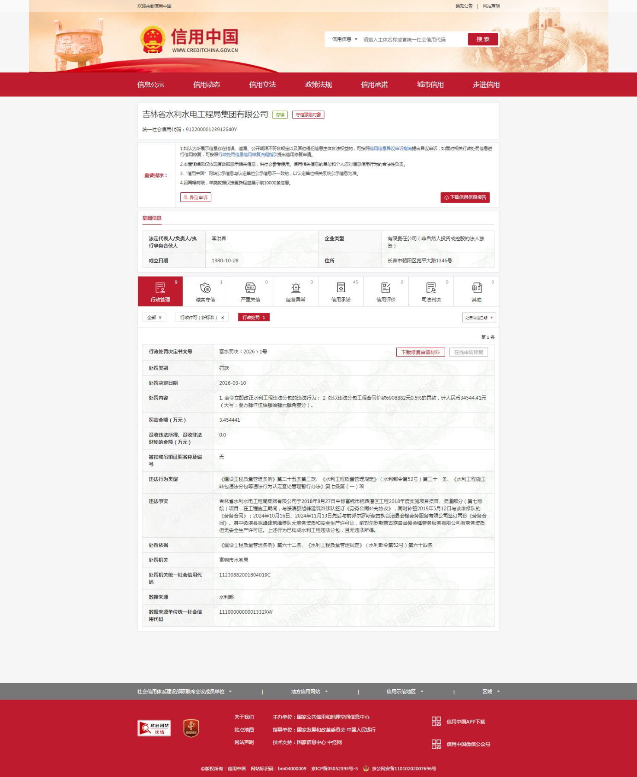Focus the entity name search field

(x=413, y=40)
